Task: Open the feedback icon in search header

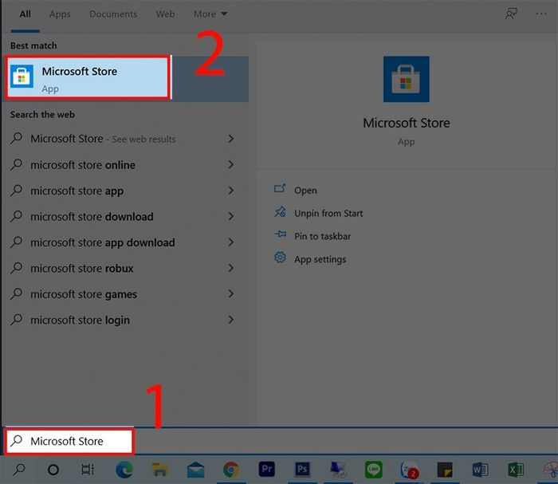Action: coord(511,14)
